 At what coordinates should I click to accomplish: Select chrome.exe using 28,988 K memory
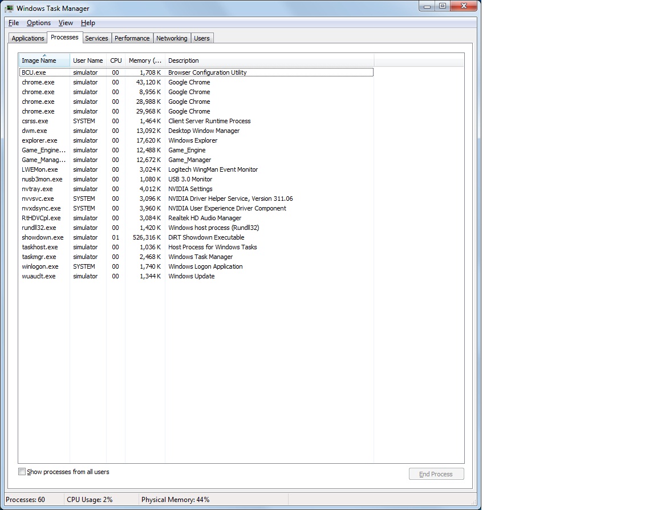pyautogui.click(x=196, y=102)
